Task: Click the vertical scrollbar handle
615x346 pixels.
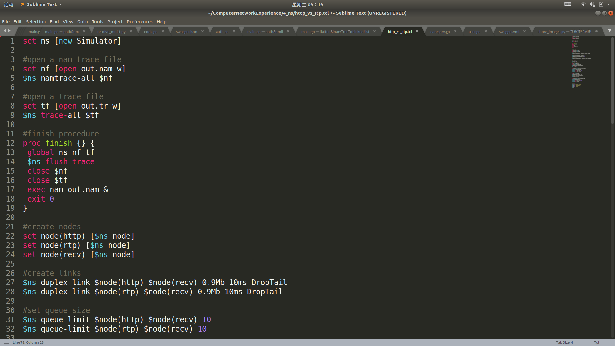Action: [x=612, y=80]
